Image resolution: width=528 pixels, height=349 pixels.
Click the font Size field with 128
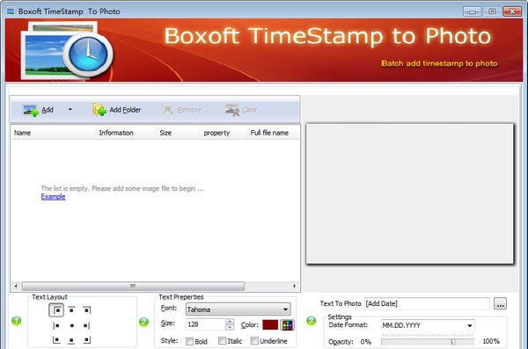205,324
